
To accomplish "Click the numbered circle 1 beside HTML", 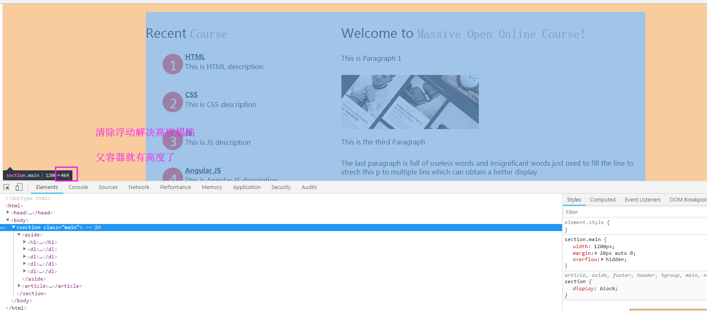I will coord(173,65).
